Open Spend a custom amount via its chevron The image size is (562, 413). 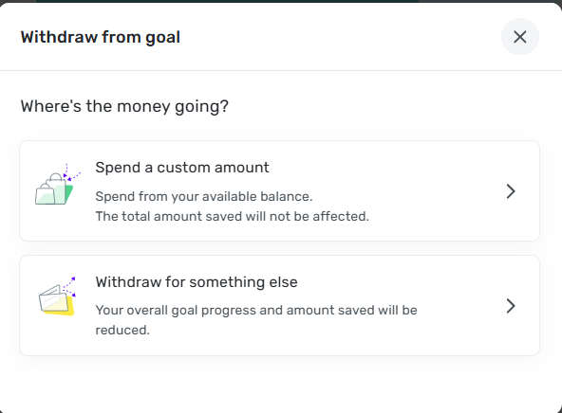(511, 191)
